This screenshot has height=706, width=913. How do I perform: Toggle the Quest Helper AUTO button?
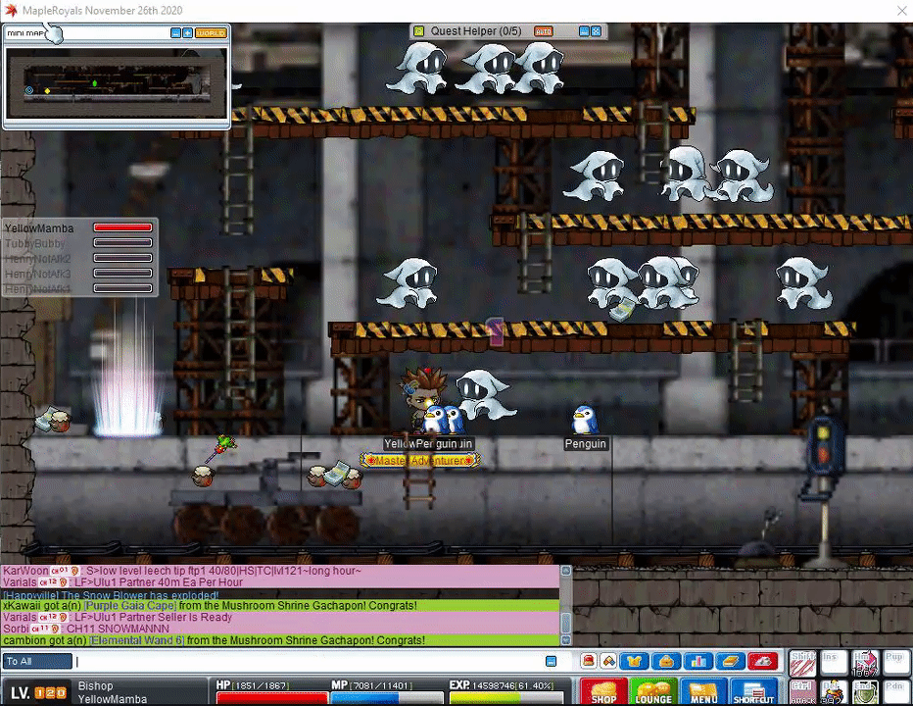pos(544,31)
